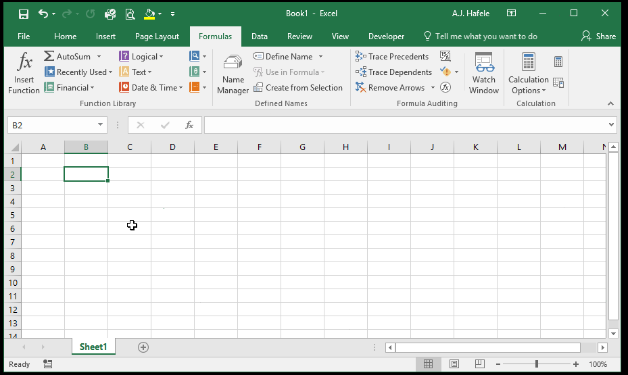Viewport: 628px width, 375px height.
Task: Open More Functions orange icon
Action: tap(194, 87)
